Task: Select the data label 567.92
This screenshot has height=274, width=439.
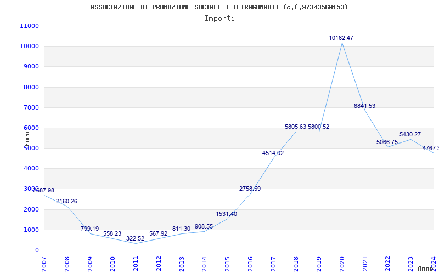Action: (x=159, y=233)
